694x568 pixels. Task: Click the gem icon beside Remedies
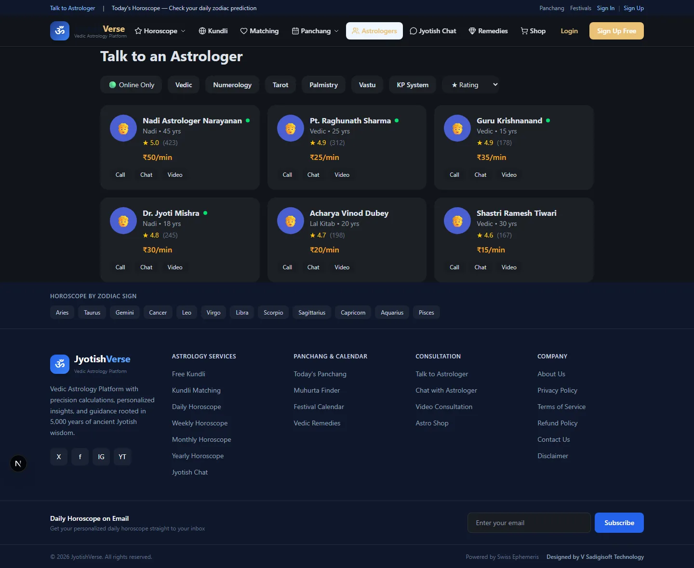click(472, 31)
